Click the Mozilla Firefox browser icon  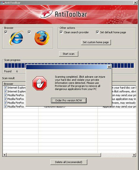point(42,38)
